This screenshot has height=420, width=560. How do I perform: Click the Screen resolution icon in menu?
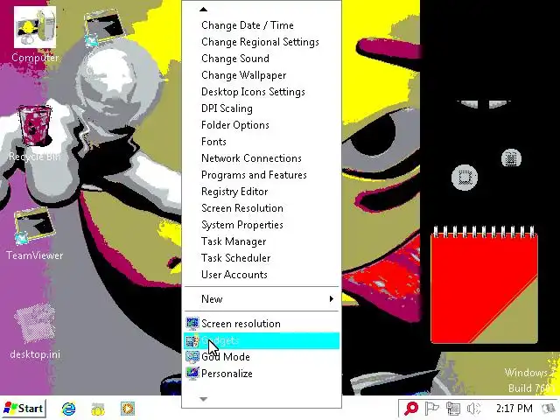(192, 323)
